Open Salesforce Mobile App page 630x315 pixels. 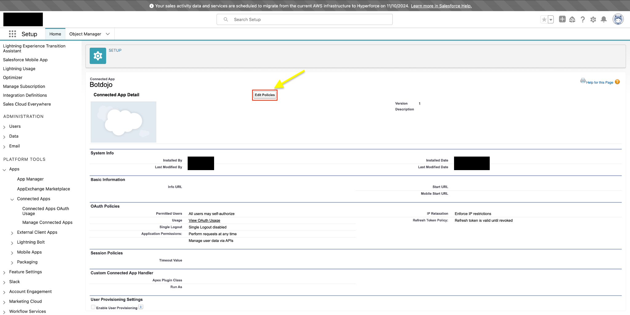[x=25, y=60]
